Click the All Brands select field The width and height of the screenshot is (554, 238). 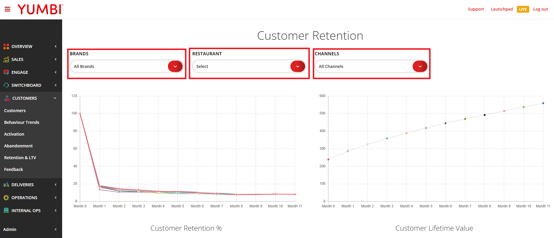[127, 66]
